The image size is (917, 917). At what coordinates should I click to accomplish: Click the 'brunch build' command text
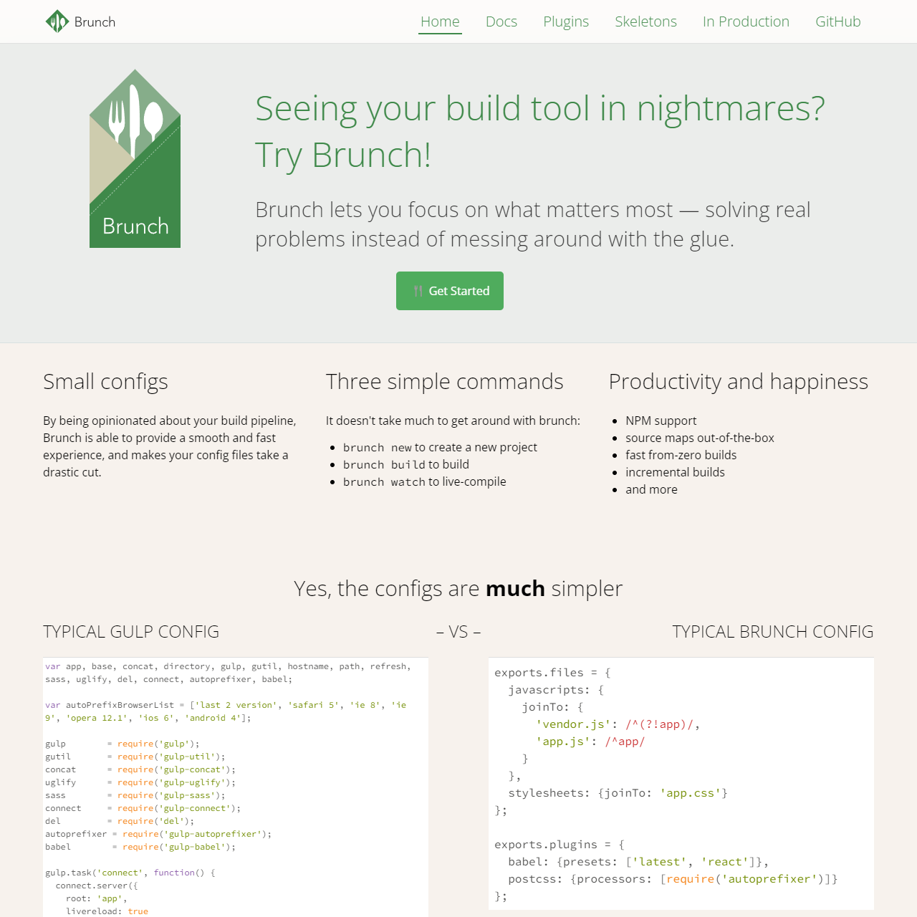click(385, 465)
